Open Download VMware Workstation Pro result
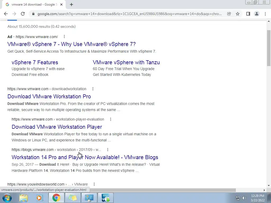 pos(49,96)
